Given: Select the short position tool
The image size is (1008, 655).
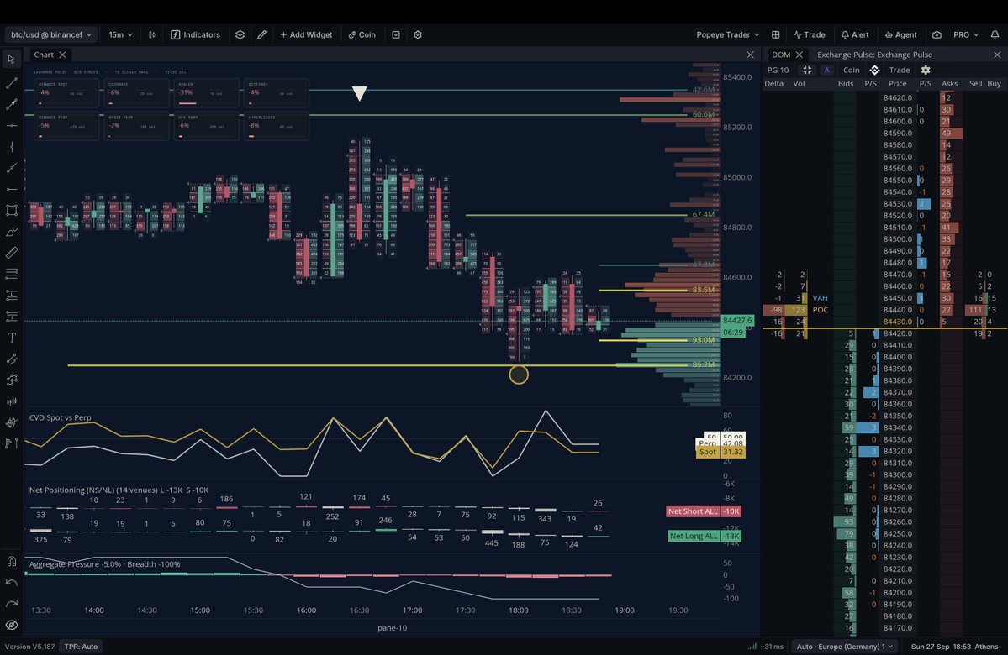Looking at the screenshot, I should coord(12,317).
